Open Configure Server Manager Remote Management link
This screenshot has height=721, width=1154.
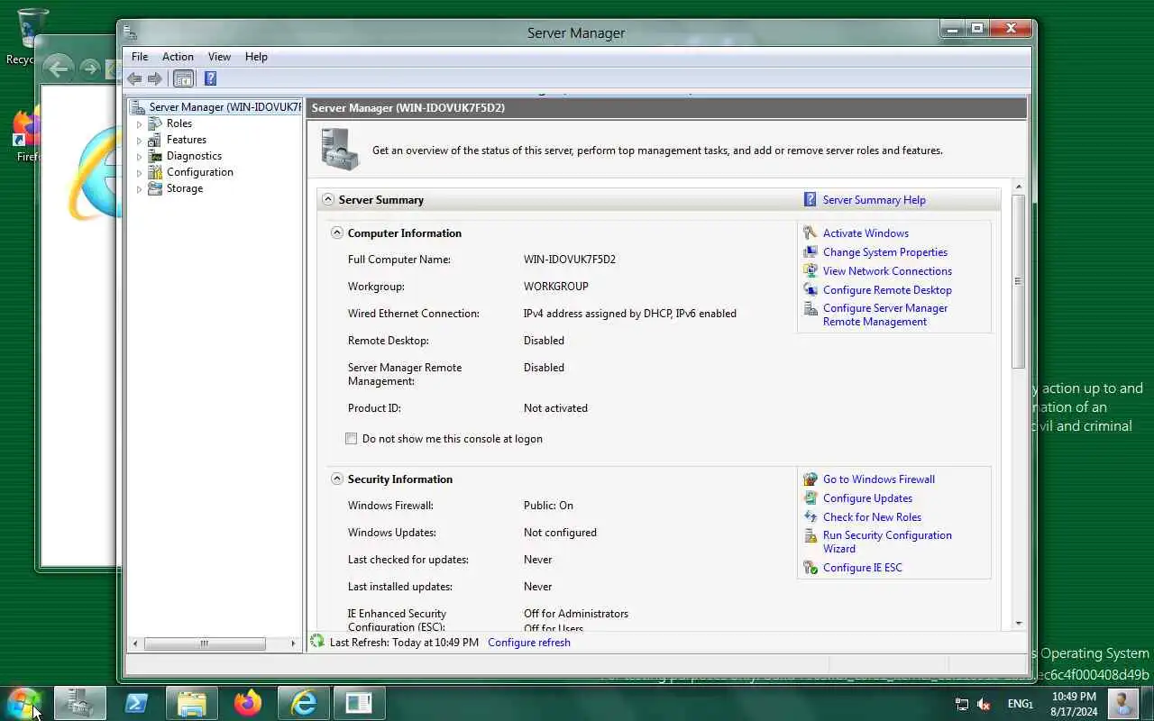885,315
